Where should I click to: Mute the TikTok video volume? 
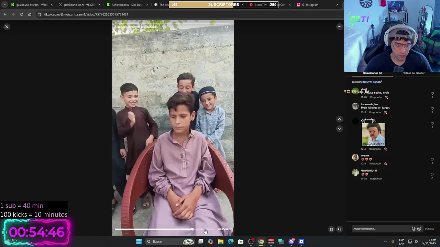pyautogui.click(x=339, y=229)
